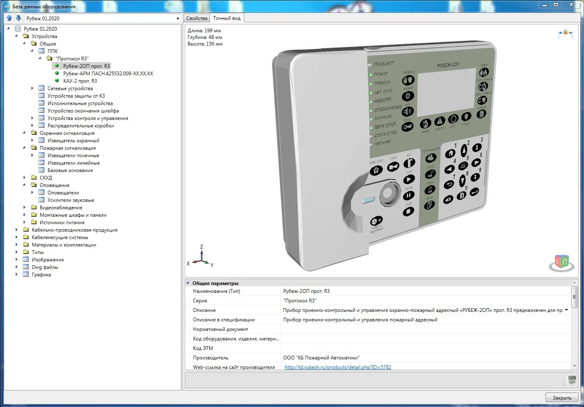Select Материалы и комплектации tree row

pyautogui.click(x=64, y=244)
